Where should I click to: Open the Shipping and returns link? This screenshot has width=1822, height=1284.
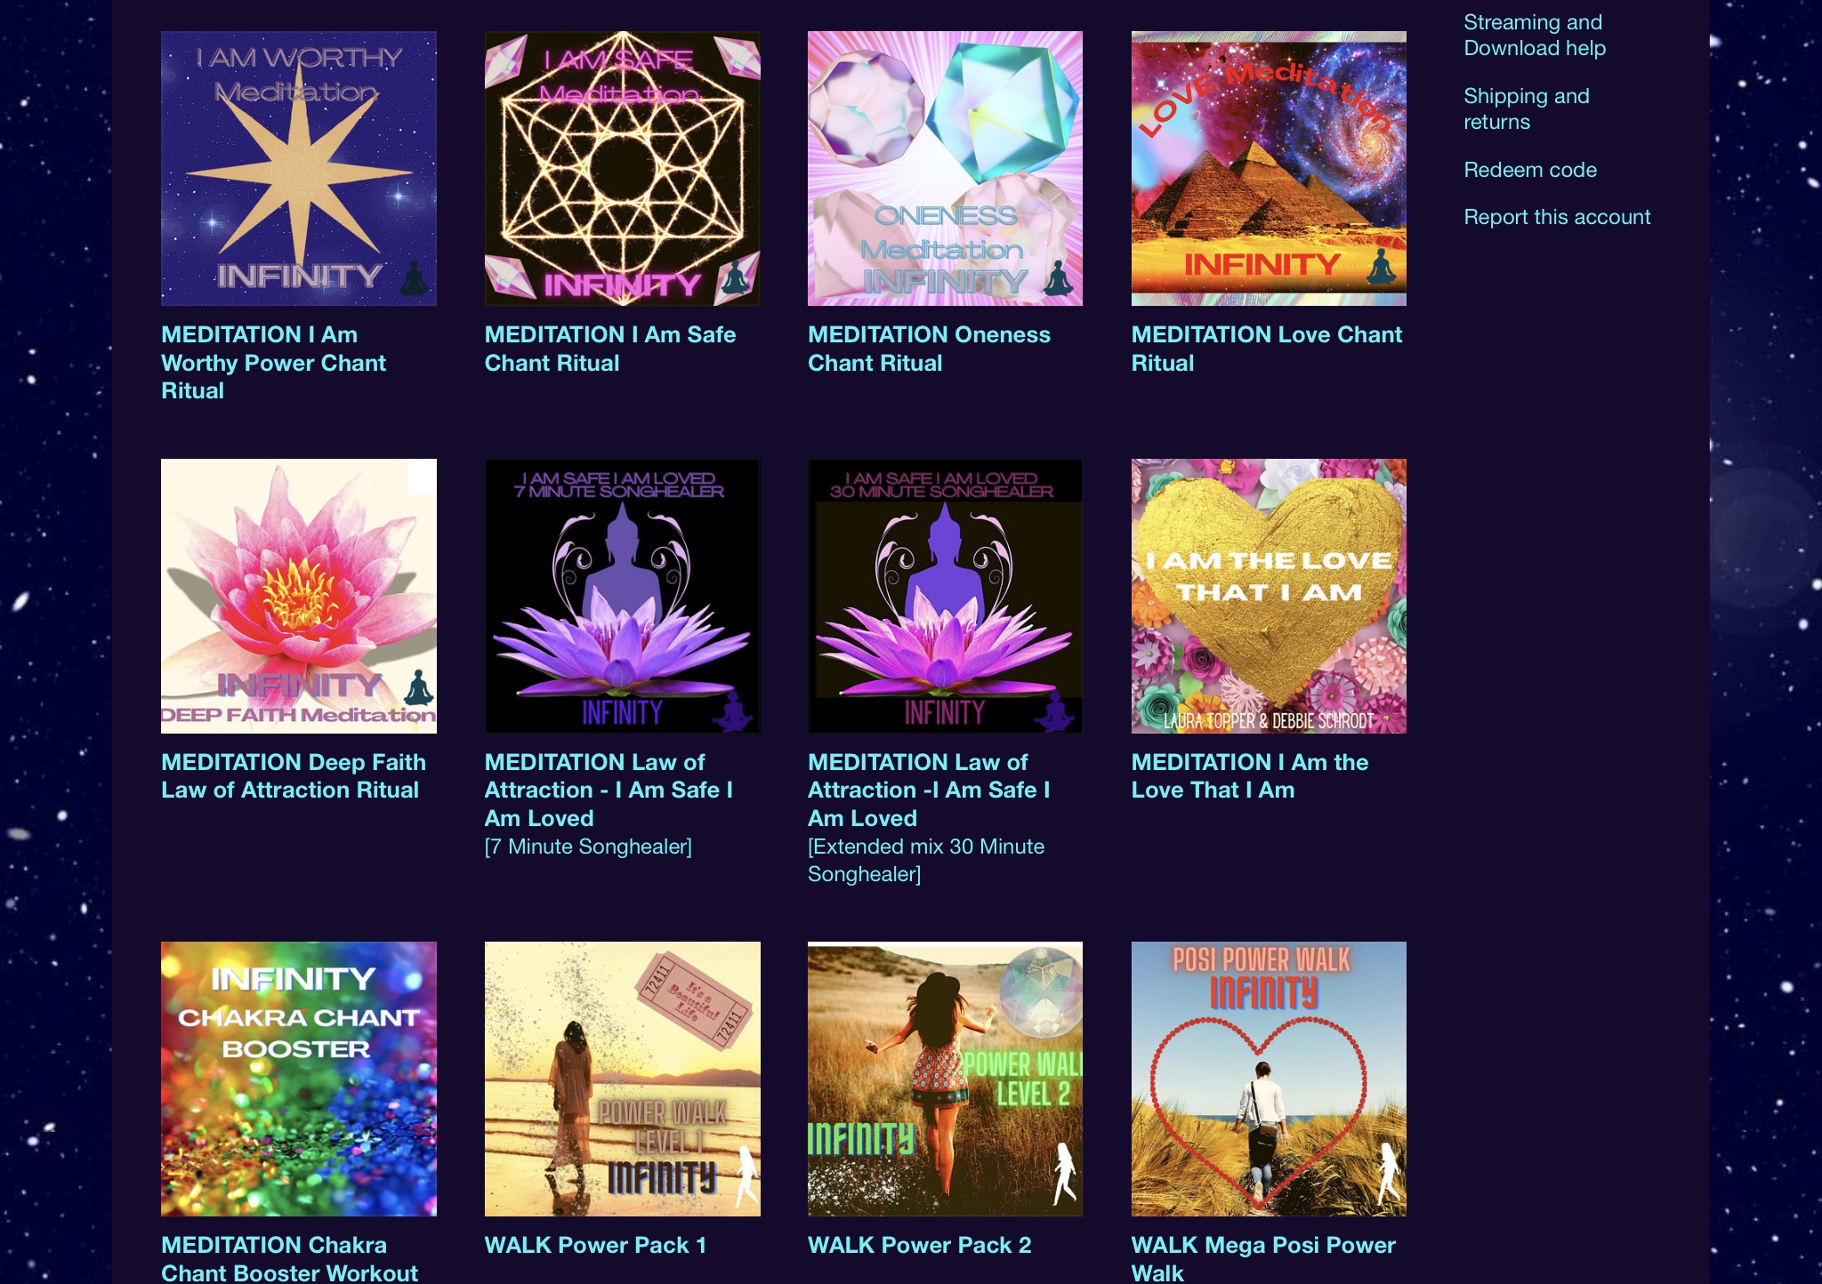tap(1527, 109)
